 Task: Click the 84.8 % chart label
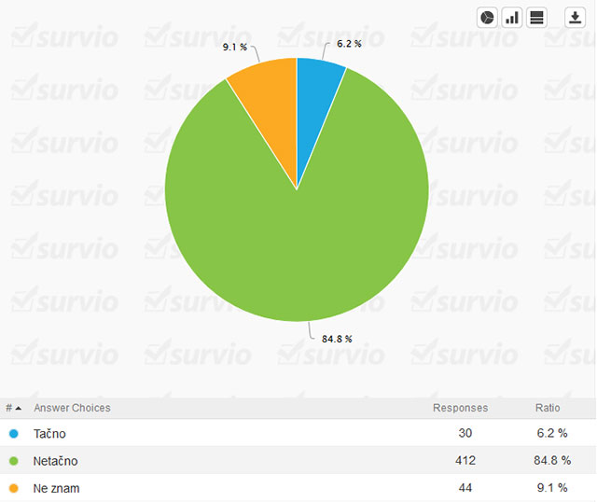pos(337,339)
